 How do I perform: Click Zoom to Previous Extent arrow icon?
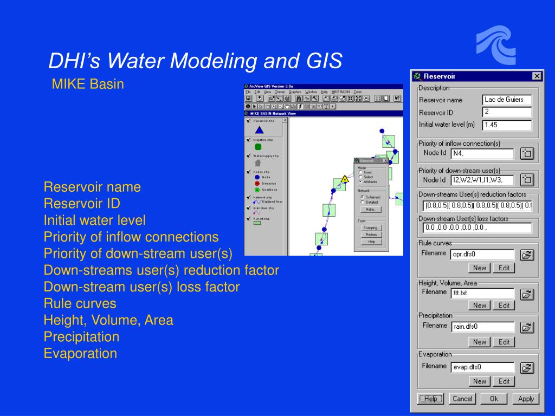pyautogui.click(x=366, y=99)
